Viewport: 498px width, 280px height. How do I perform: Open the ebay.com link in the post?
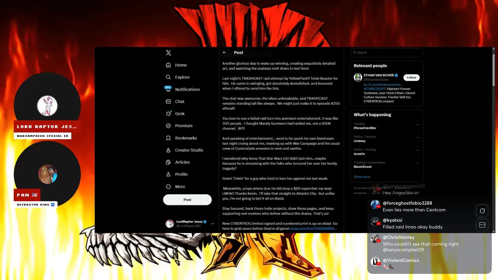[x=313, y=229]
